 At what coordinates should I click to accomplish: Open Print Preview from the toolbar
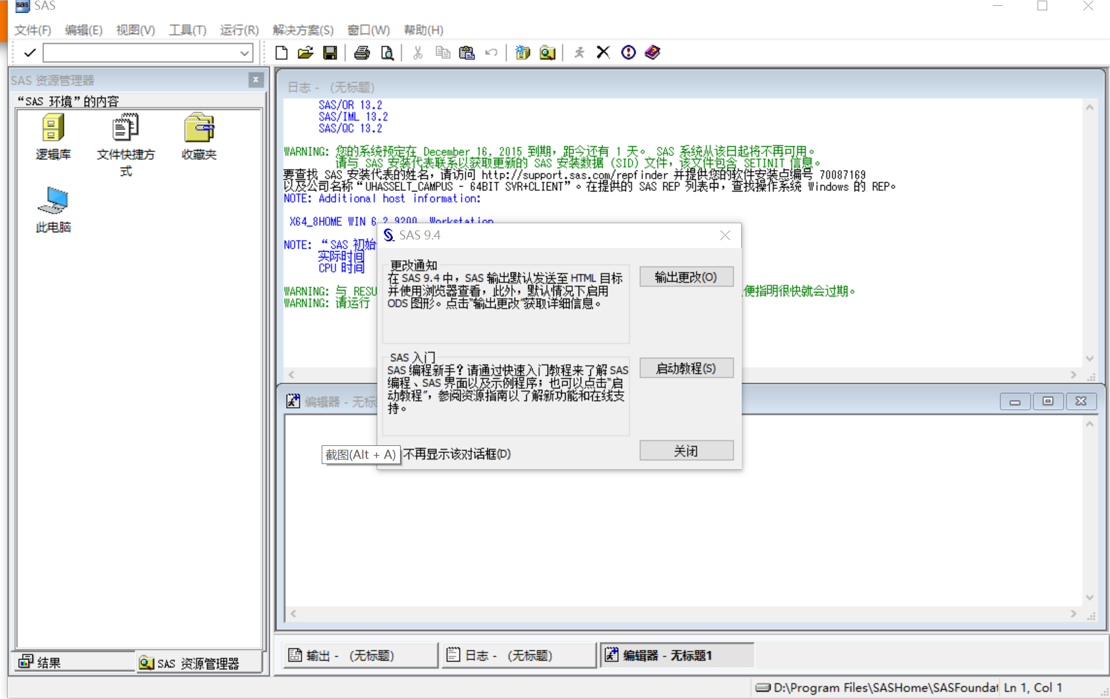click(387, 52)
